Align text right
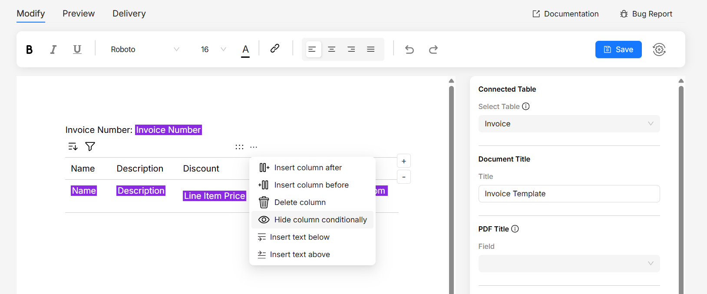 [x=351, y=50]
